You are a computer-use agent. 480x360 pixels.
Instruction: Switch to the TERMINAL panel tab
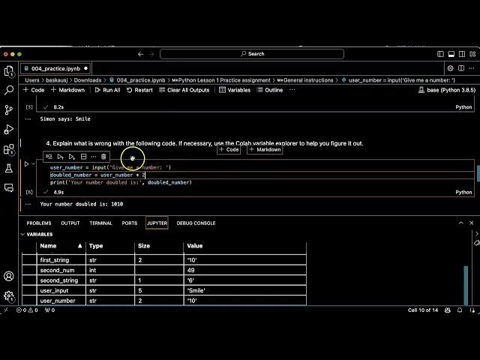tap(100, 223)
